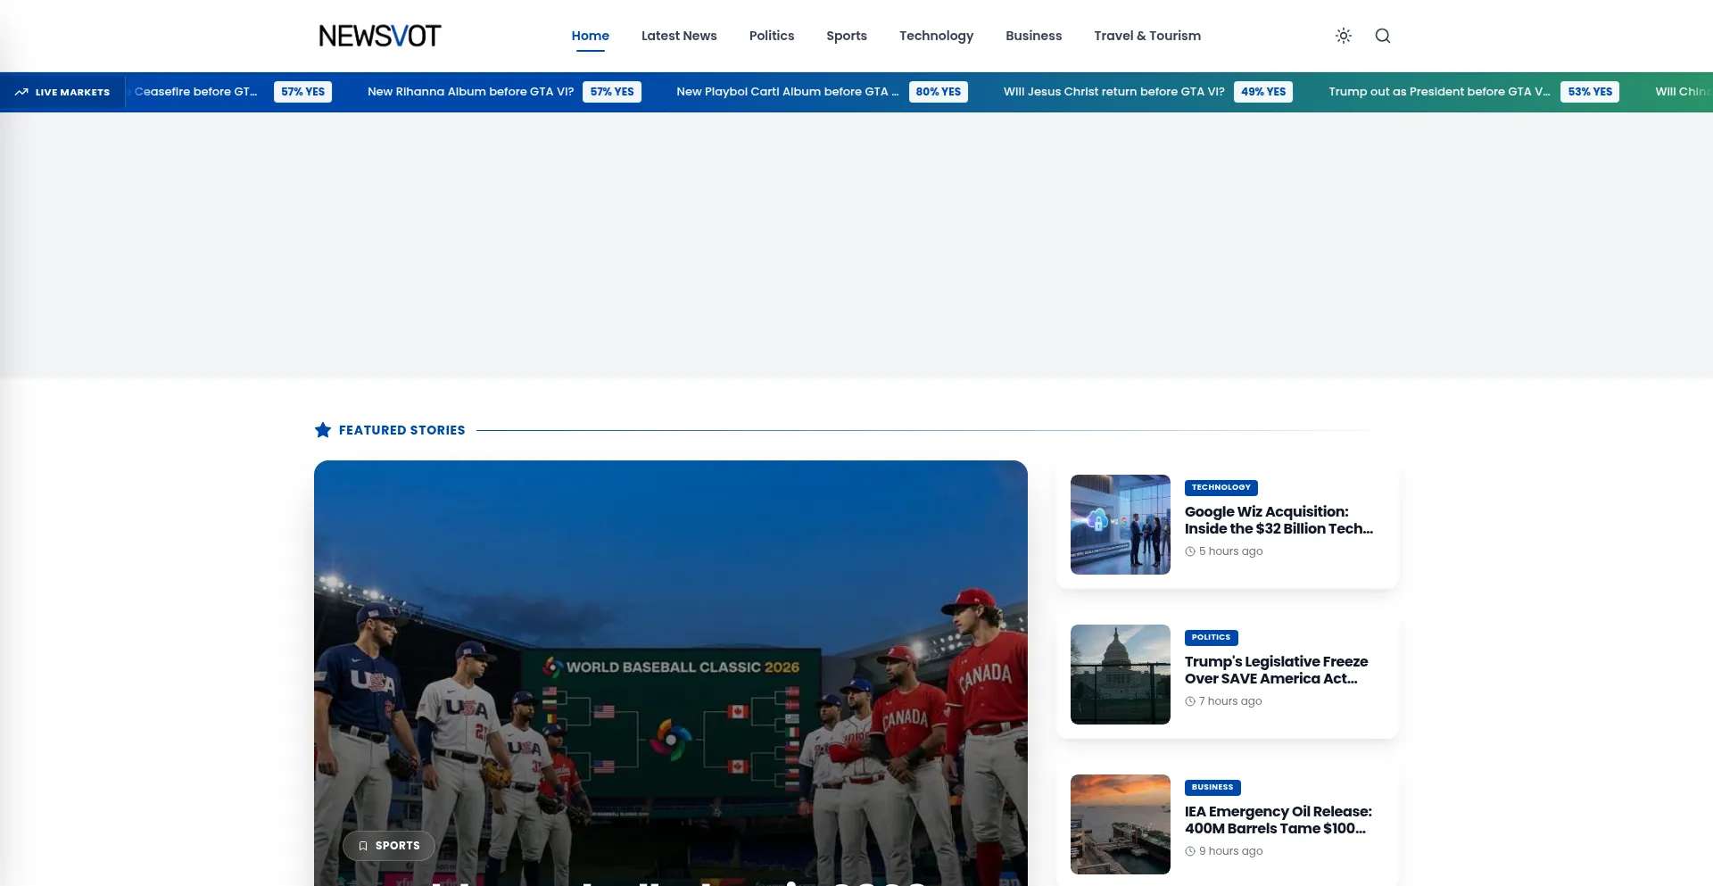This screenshot has width=1713, height=886.
Task: Open the IEA oil release thumbnail
Action: point(1121,824)
